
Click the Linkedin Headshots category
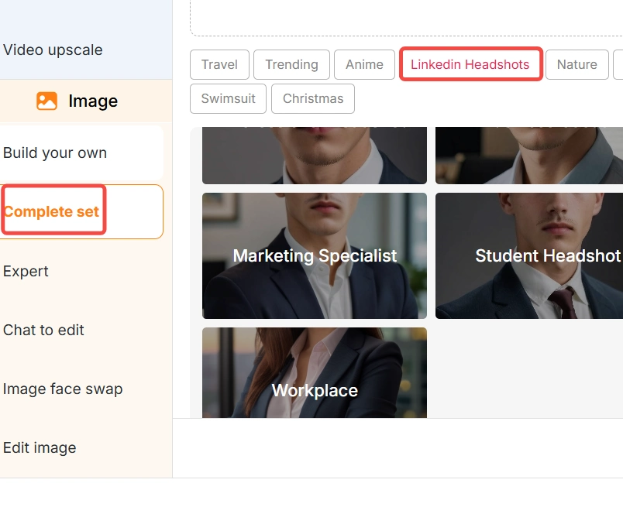[x=470, y=65]
